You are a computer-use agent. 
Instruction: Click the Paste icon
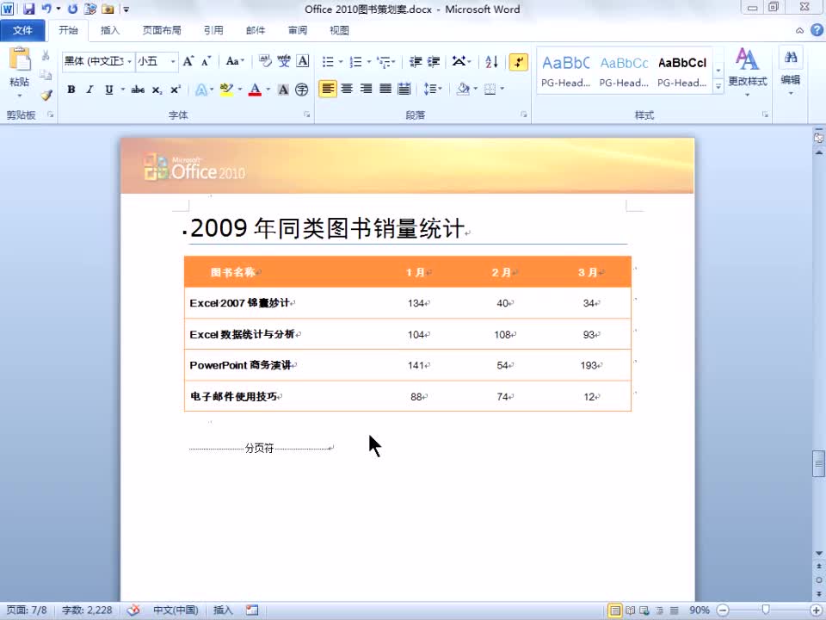click(20, 59)
